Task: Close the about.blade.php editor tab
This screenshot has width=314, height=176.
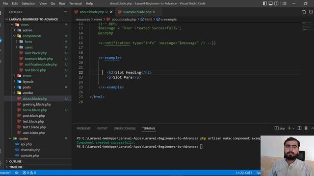Action: (x=111, y=12)
